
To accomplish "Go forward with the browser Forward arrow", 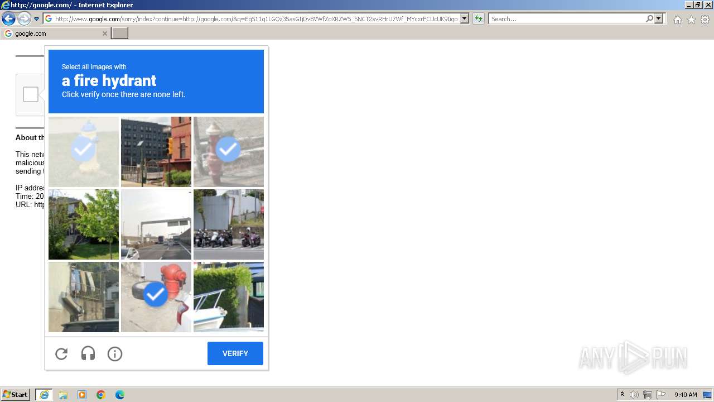I will tap(24, 19).
